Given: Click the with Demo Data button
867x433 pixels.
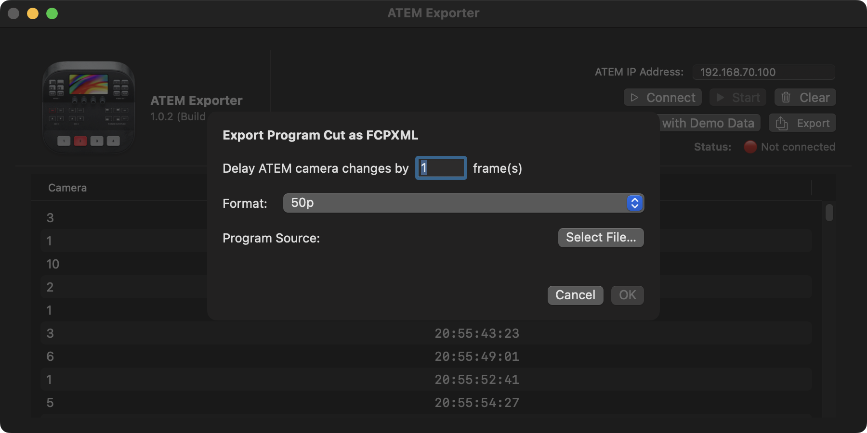Looking at the screenshot, I should point(708,123).
